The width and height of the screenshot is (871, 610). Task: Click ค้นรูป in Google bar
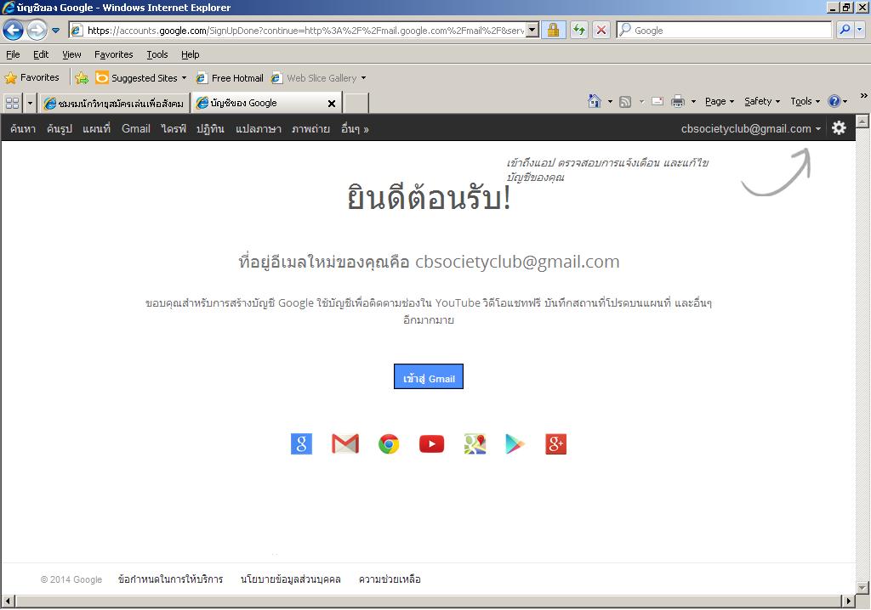pos(60,129)
